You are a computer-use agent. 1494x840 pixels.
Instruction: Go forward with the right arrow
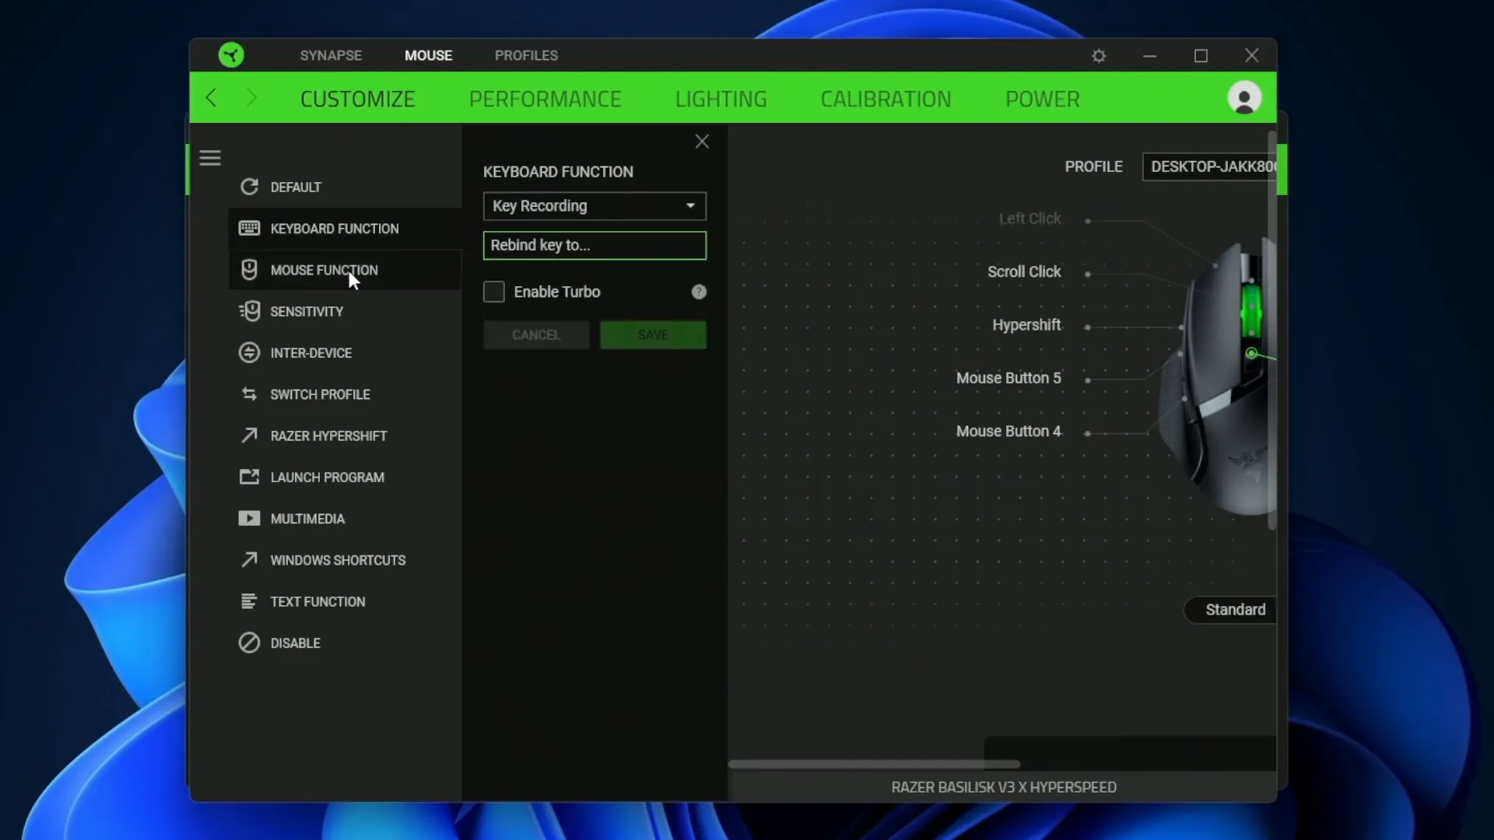coord(251,98)
